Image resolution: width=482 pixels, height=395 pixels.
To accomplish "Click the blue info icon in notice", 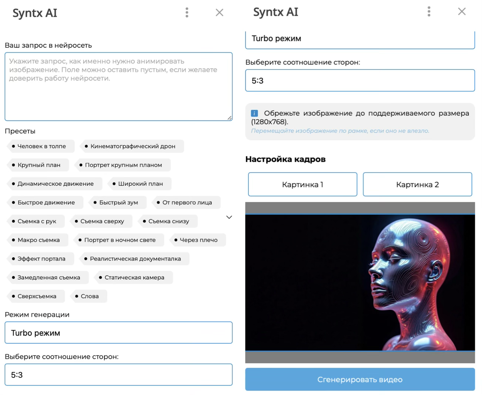I will coord(254,113).
